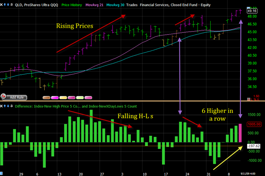Click the red flag icon beside Add Rule
This screenshot has height=176, width=265.
3,96
